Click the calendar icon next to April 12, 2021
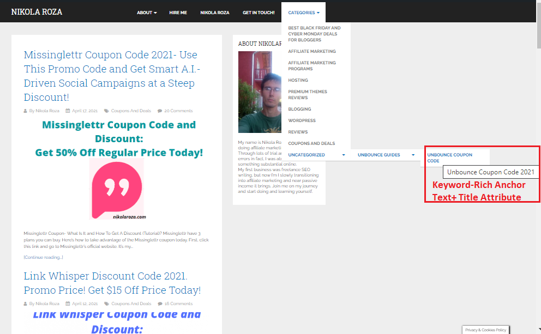 pos(68,304)
